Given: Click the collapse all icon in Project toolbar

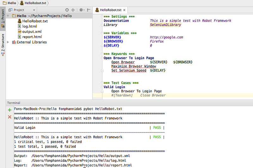Looking at the screenshot, I should (73, 10).
